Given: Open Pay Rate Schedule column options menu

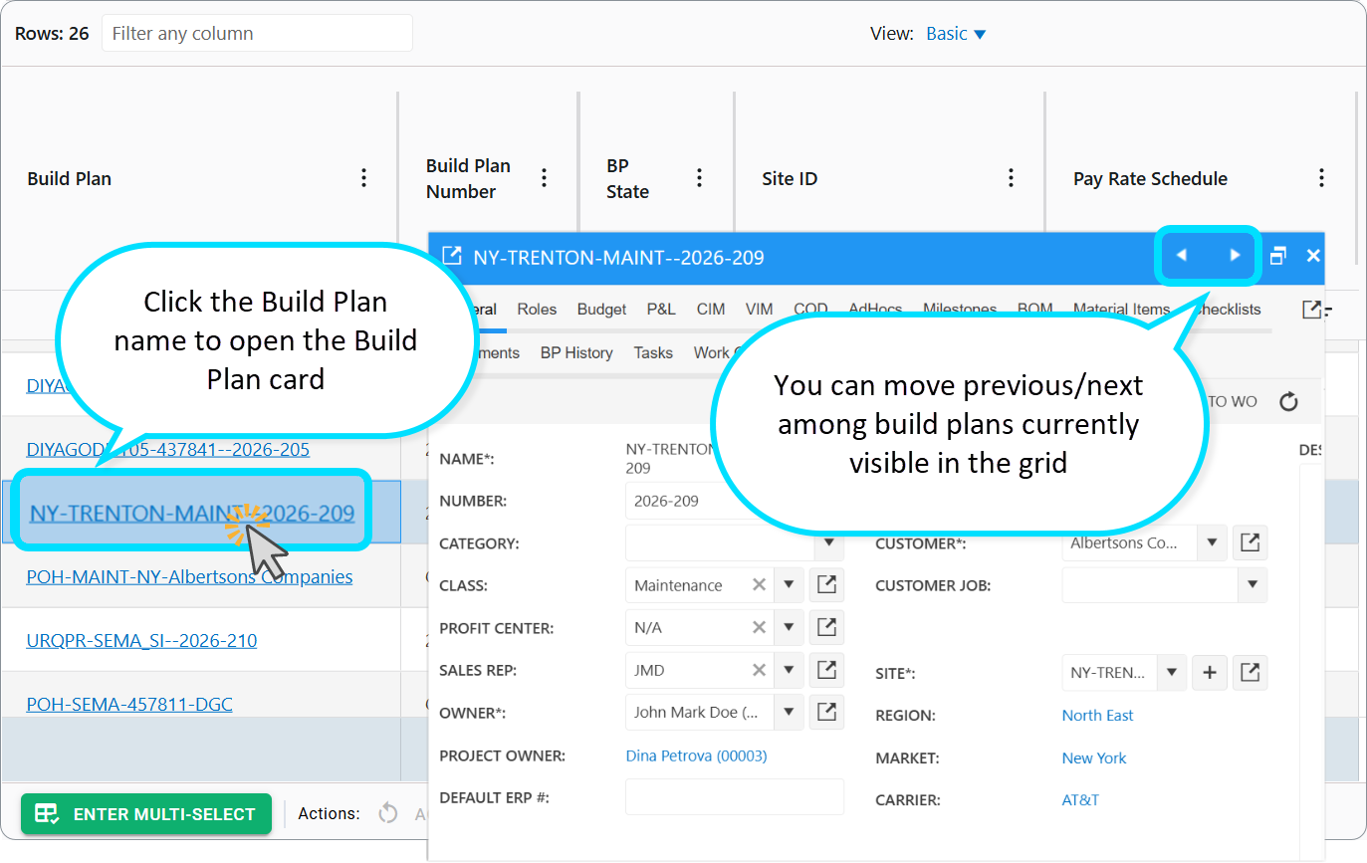Looking at the screenshot, I should click(x=1321, y=178).
